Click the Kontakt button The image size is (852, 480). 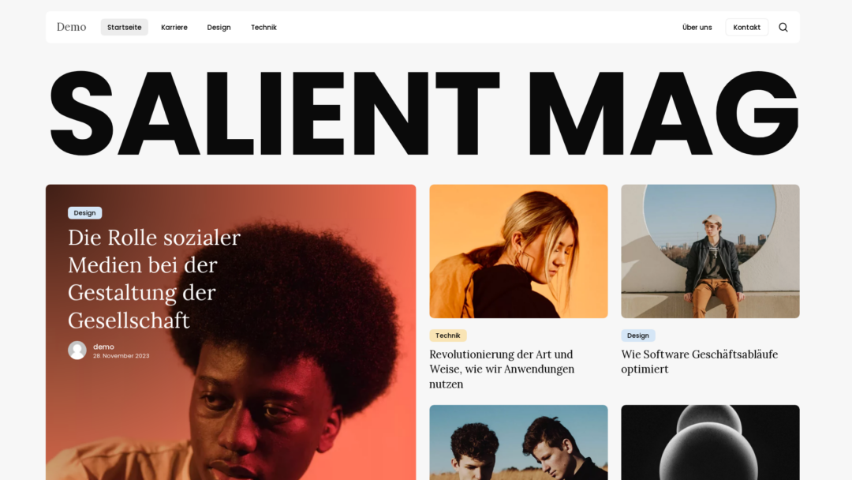[x=746, y=27]
